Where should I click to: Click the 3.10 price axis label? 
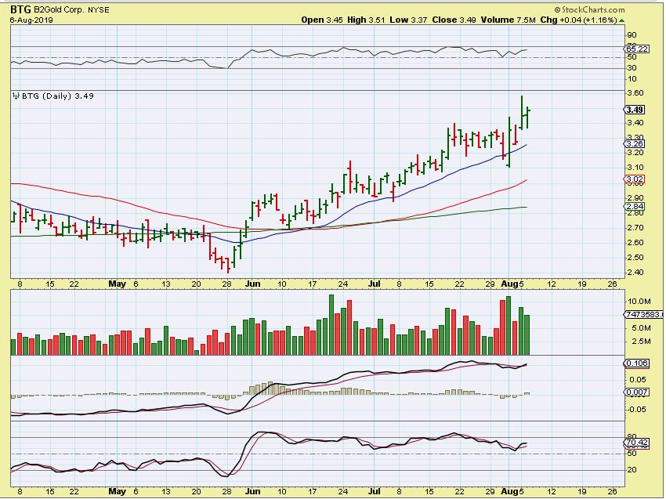[635, 168]
